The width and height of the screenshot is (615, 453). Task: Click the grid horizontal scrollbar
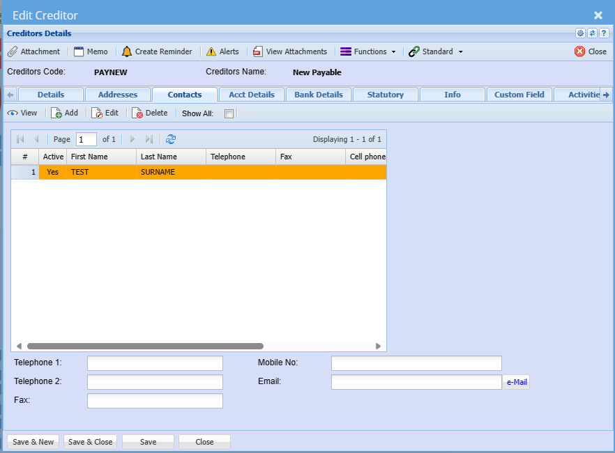click(x=145, y=346)
